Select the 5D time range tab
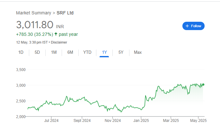Viewport: 220px width, 128px height. (x=37, y=52)
